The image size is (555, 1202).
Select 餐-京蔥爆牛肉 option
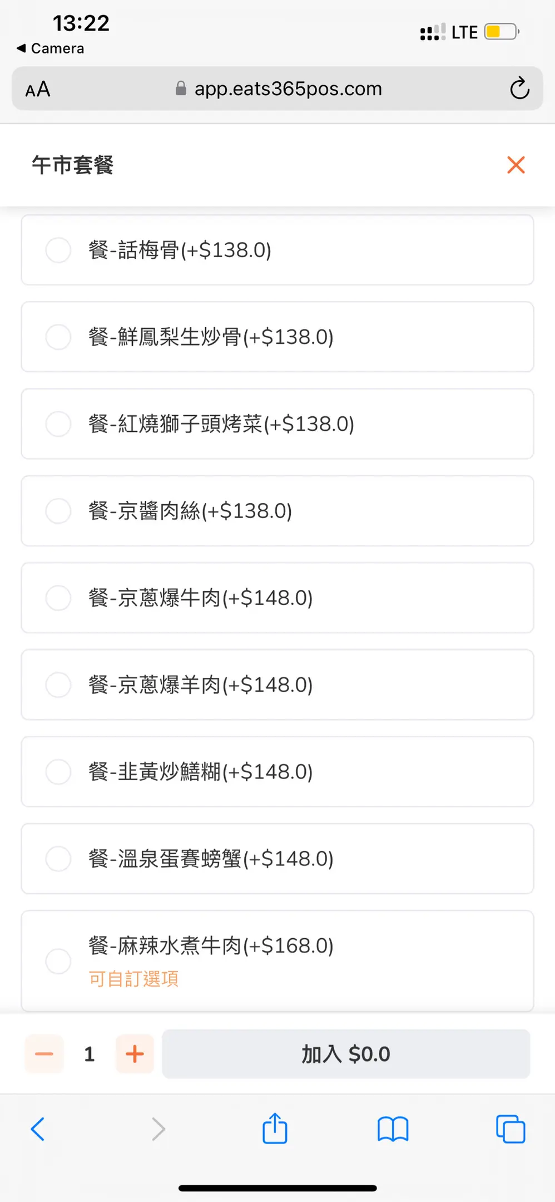coord(58,598)
